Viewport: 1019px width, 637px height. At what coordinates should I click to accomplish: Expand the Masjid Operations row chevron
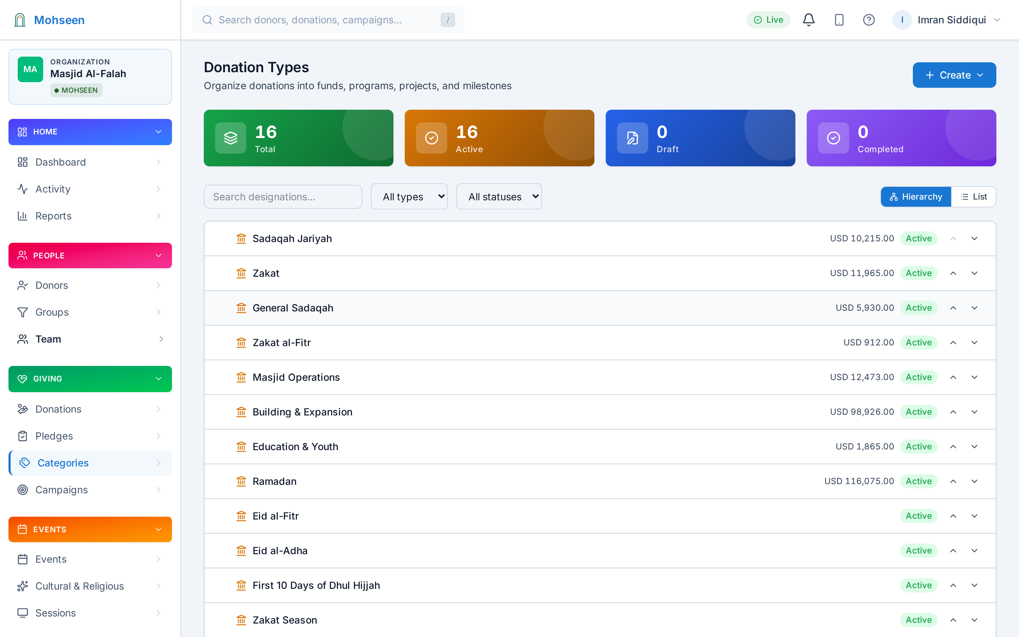click(974, 377)
